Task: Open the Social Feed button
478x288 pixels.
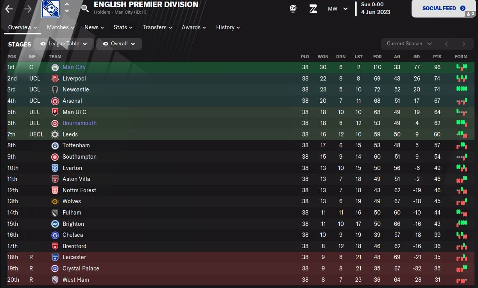Action: (444, 8)
